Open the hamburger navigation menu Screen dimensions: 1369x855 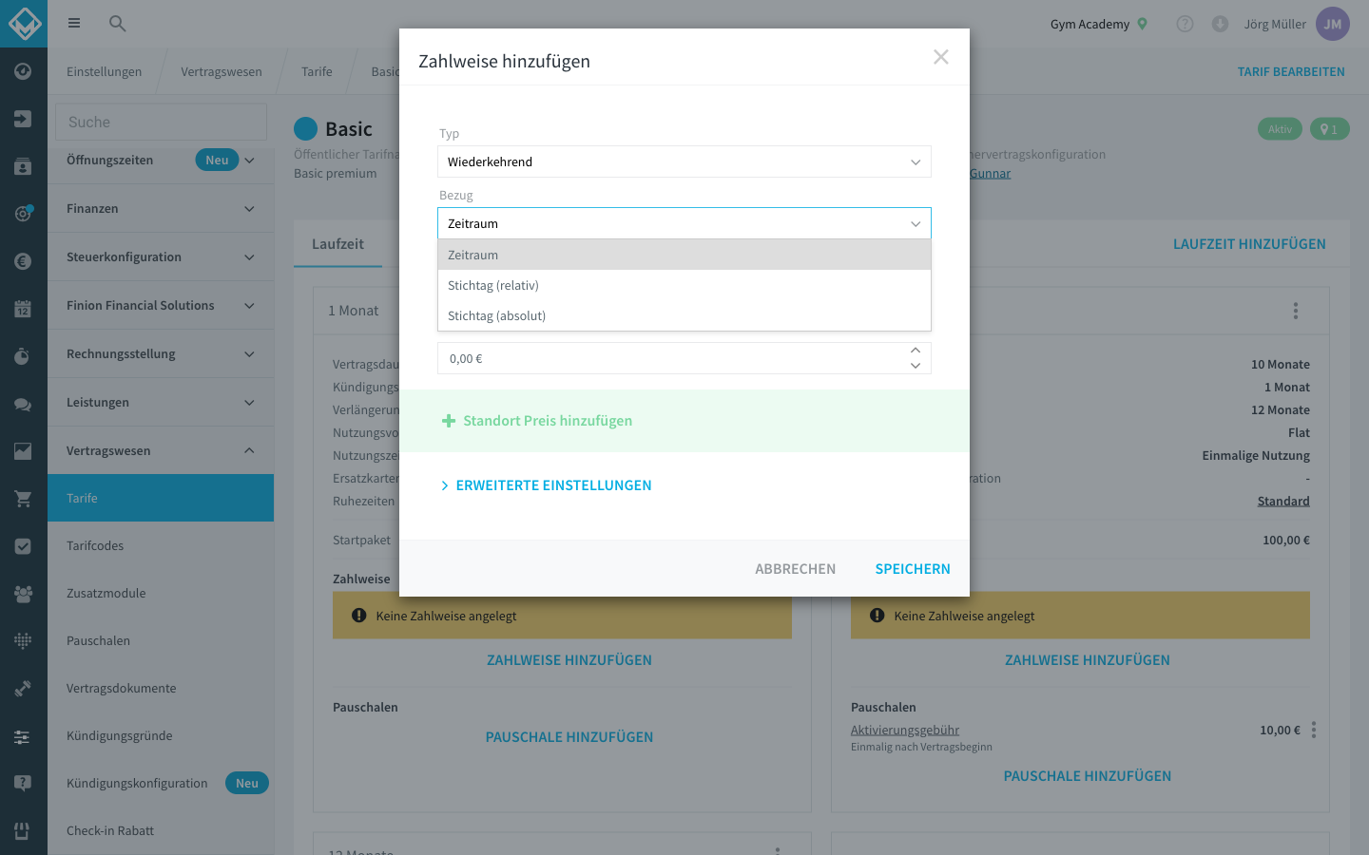(x=74, y=24)
